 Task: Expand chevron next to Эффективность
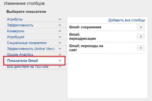[60, 25]
